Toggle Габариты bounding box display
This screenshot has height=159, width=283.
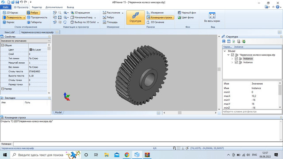34,22
